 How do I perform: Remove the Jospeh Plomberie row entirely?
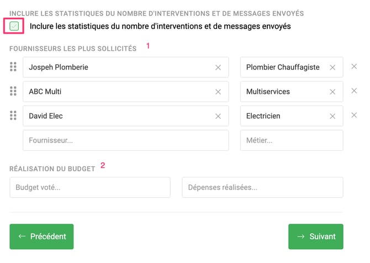click(355, 66)
